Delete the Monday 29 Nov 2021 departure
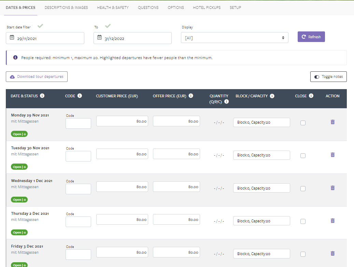Screen dimensions: 354x267 [x=332, y=122]
